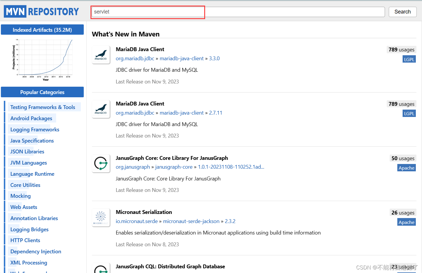Image resolution: width=422 pixels, height=273 pixels.
Task: Click org.mariadb.jdbc link in second result
Action: 135,113
